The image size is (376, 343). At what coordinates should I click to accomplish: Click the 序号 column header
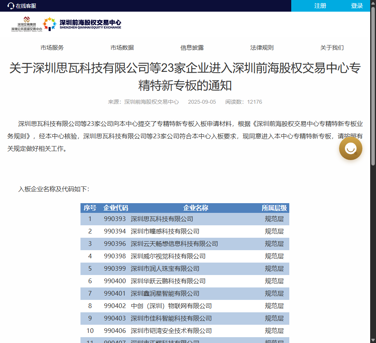point(90,208)
